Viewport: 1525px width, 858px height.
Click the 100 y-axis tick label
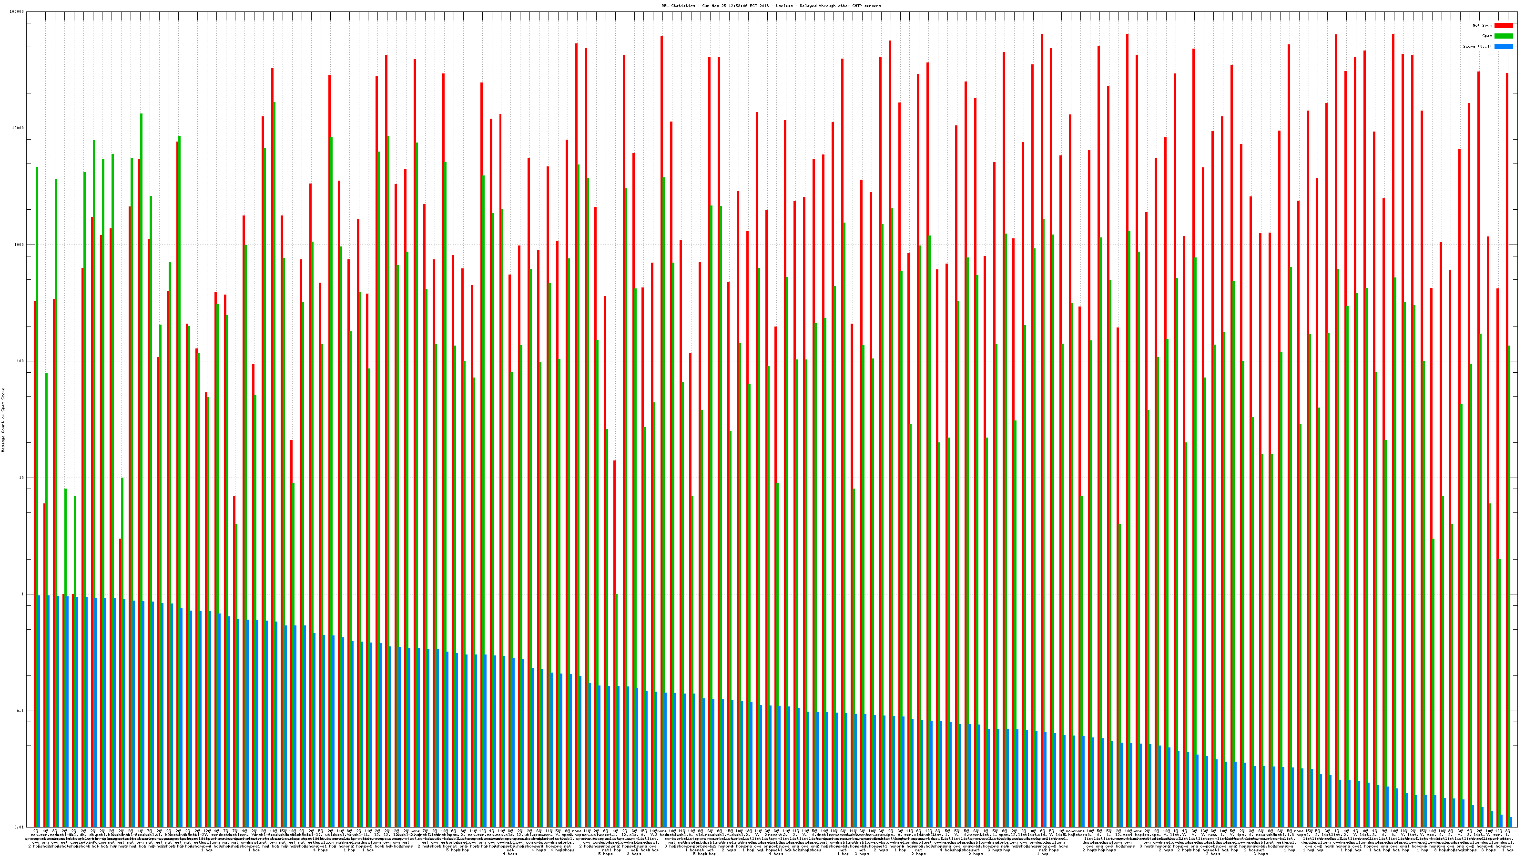(x=20, y=361)
